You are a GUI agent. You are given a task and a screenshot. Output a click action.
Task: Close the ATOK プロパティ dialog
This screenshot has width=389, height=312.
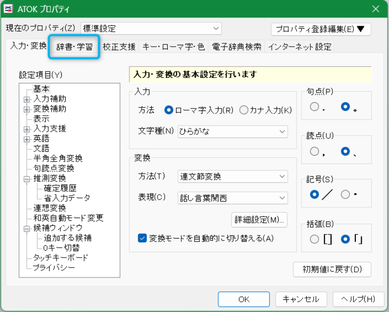(x=375, y=9)
